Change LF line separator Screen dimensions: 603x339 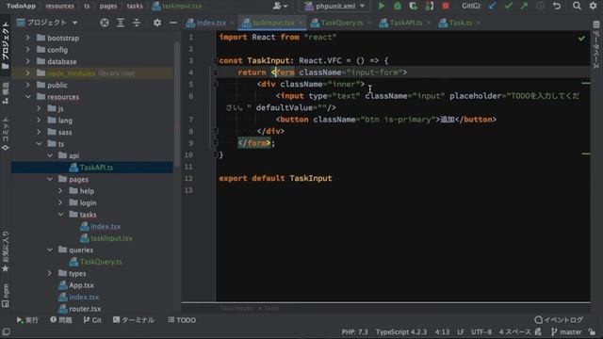(461, 331)
